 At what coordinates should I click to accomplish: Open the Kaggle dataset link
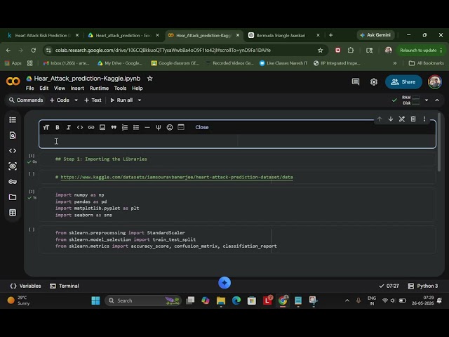point(177,177)
